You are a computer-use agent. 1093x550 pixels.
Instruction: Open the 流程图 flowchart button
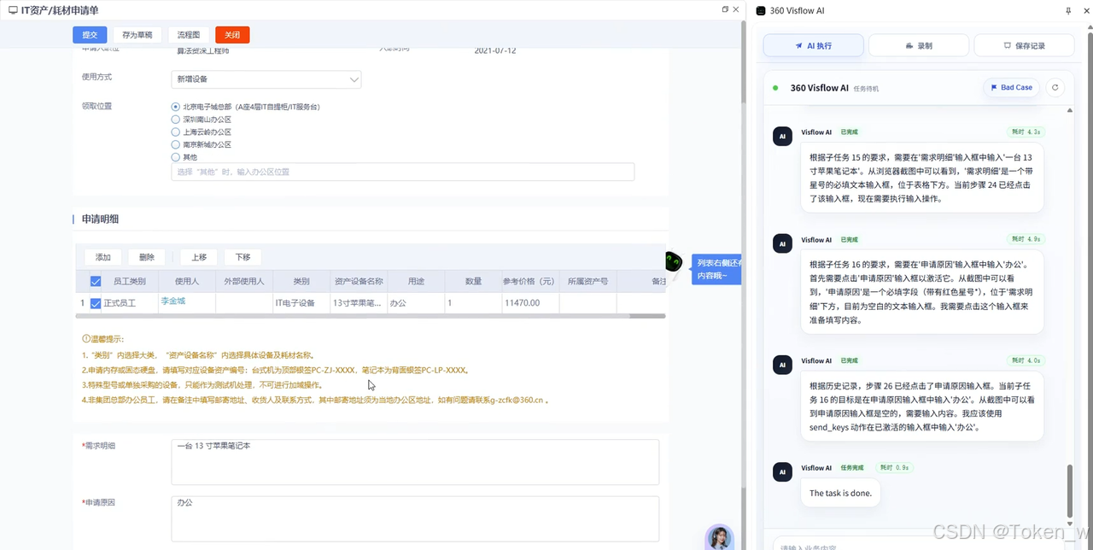pyautogui.click(x=189, y=35)
